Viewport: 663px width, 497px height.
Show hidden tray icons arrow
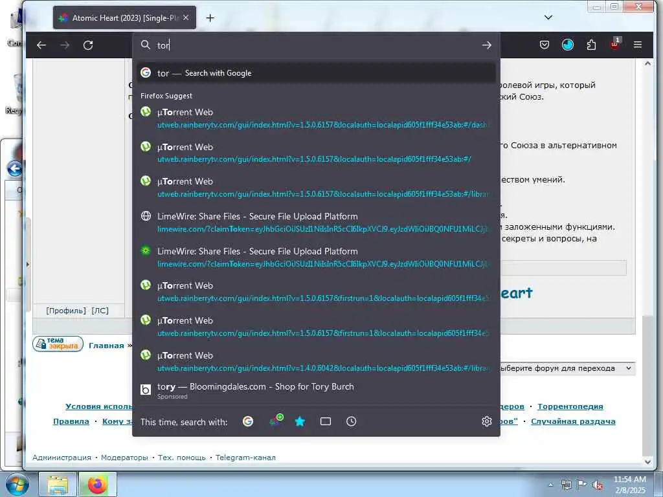click(x=550, y=485)
